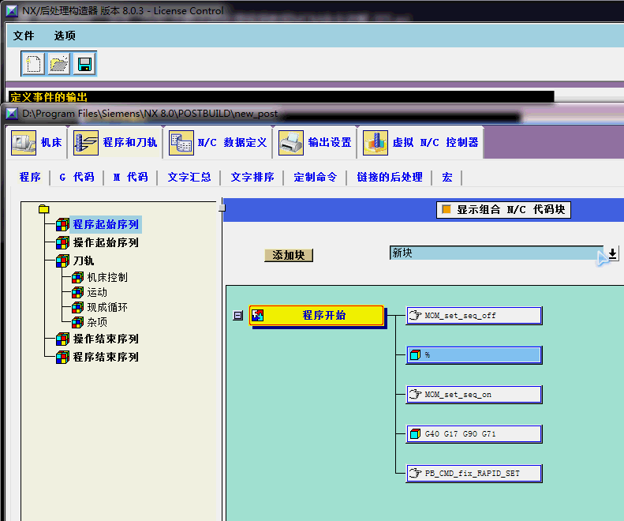Select 机床控制 under 刀轨 tree
The width and height of the screenshot is (624, 521).
click(x=107, y=277)
